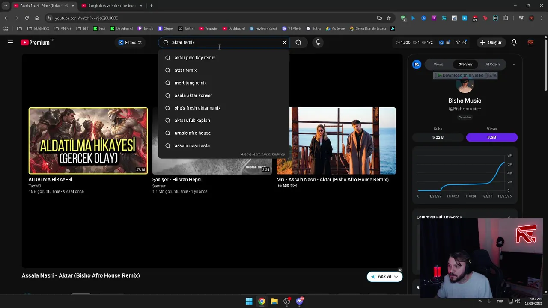Open the ANIME bookmarks folder

[63, 29]
